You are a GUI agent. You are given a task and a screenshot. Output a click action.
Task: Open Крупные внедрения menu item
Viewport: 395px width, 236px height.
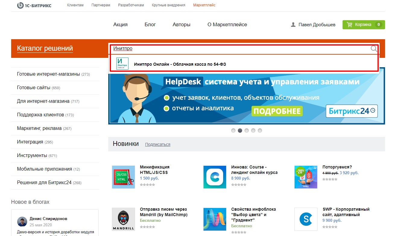[x=169, y=5]
